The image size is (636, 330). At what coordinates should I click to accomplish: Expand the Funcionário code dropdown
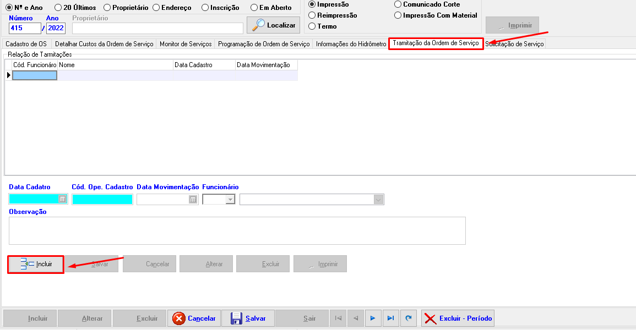[231, 199]
